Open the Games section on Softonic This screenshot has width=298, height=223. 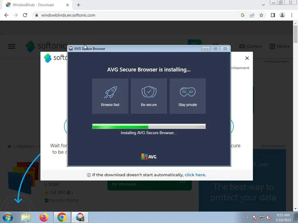251,46
